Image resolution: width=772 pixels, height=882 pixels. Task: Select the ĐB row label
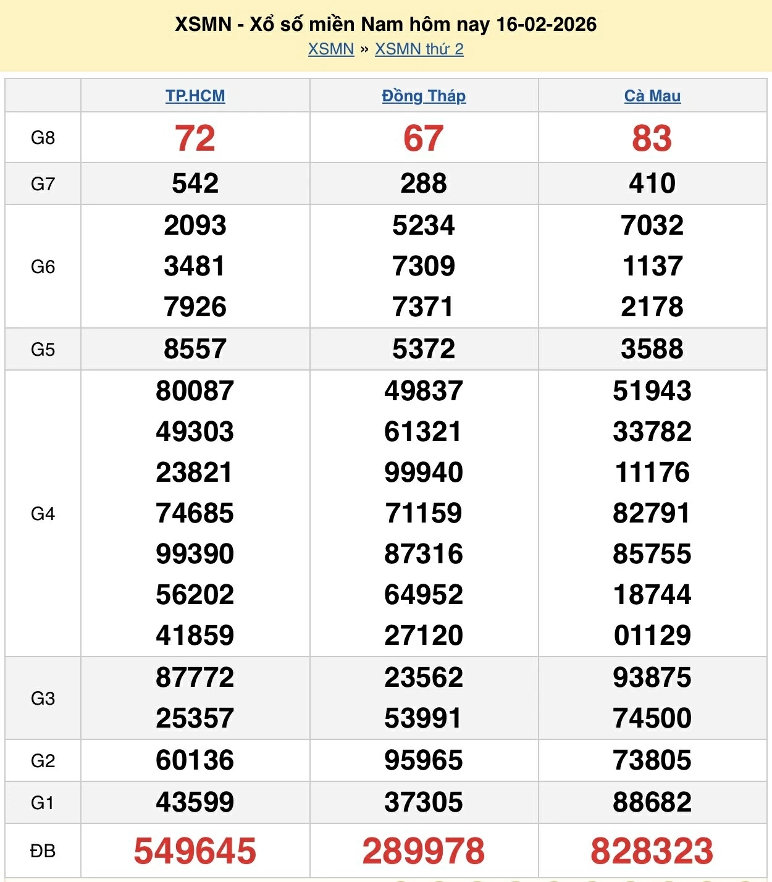tap(43, 851)
